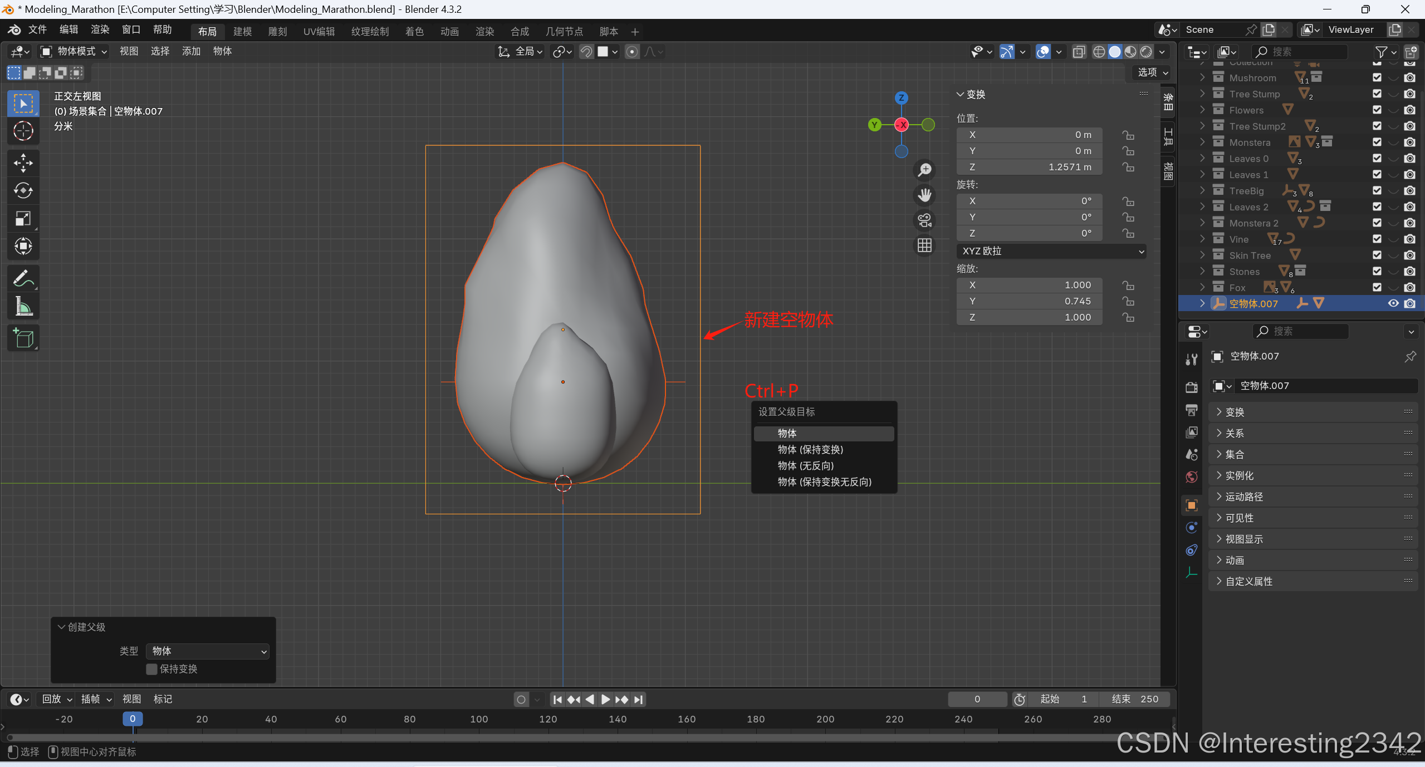Image resolution: width=1425 pixels, height=767 pixels.
Task: Select the Scale tool
Action: tap(23, 219)
